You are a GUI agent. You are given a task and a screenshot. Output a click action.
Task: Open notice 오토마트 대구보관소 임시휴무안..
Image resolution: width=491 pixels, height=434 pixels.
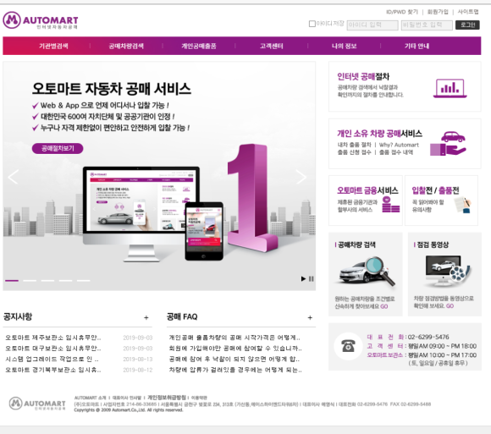pos(53,349)
